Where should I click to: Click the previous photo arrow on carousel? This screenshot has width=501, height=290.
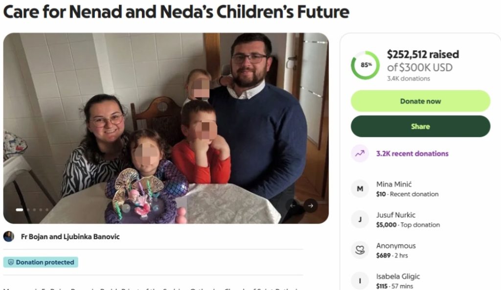pos(293,206)
